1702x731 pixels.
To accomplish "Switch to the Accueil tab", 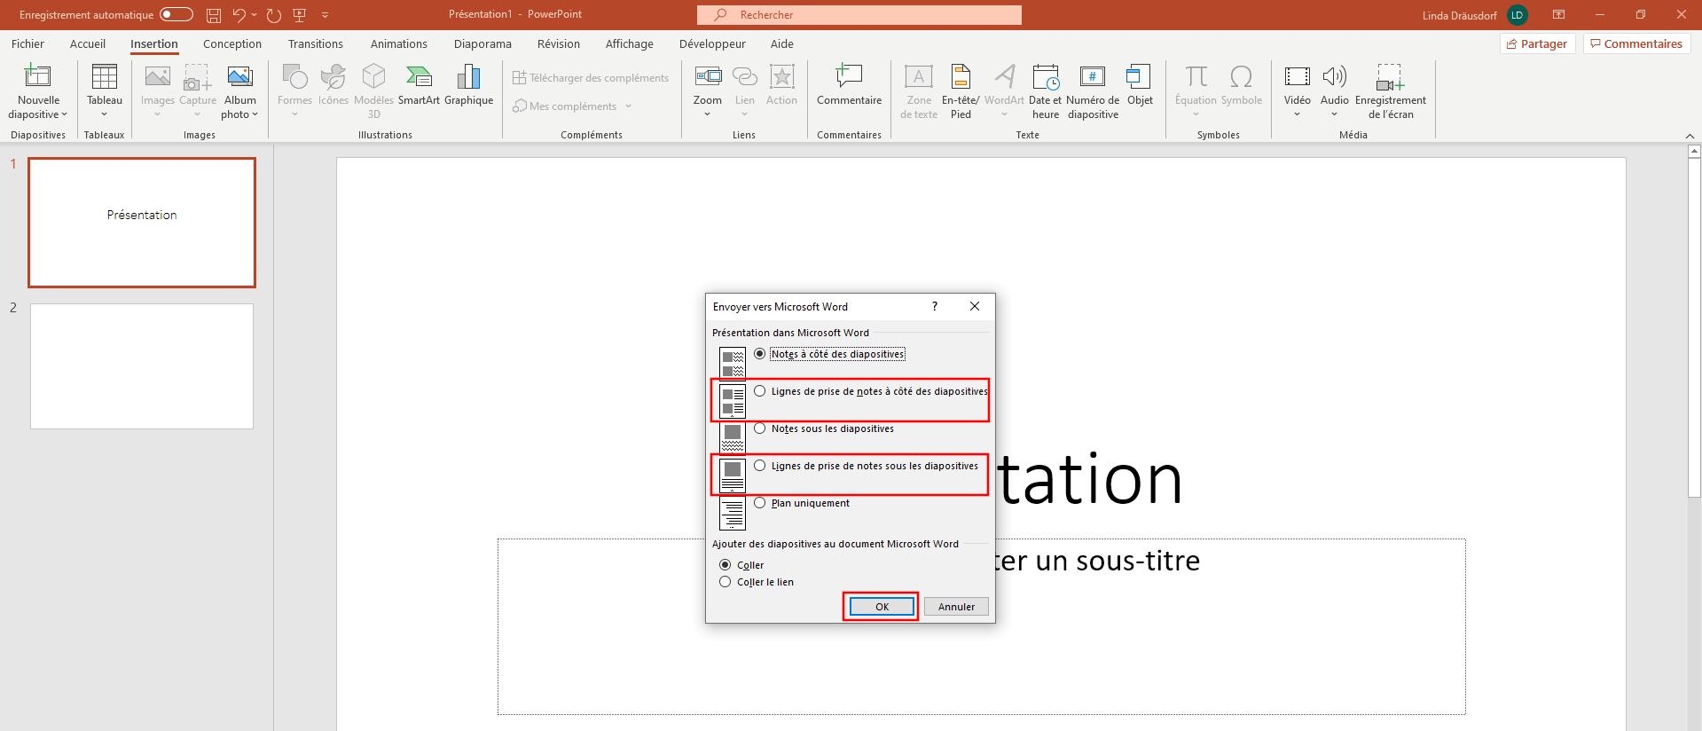I will (x=88, y=43).
